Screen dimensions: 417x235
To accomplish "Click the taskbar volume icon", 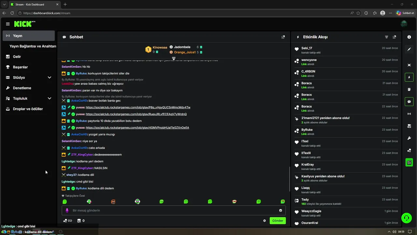I will point(395,232).
